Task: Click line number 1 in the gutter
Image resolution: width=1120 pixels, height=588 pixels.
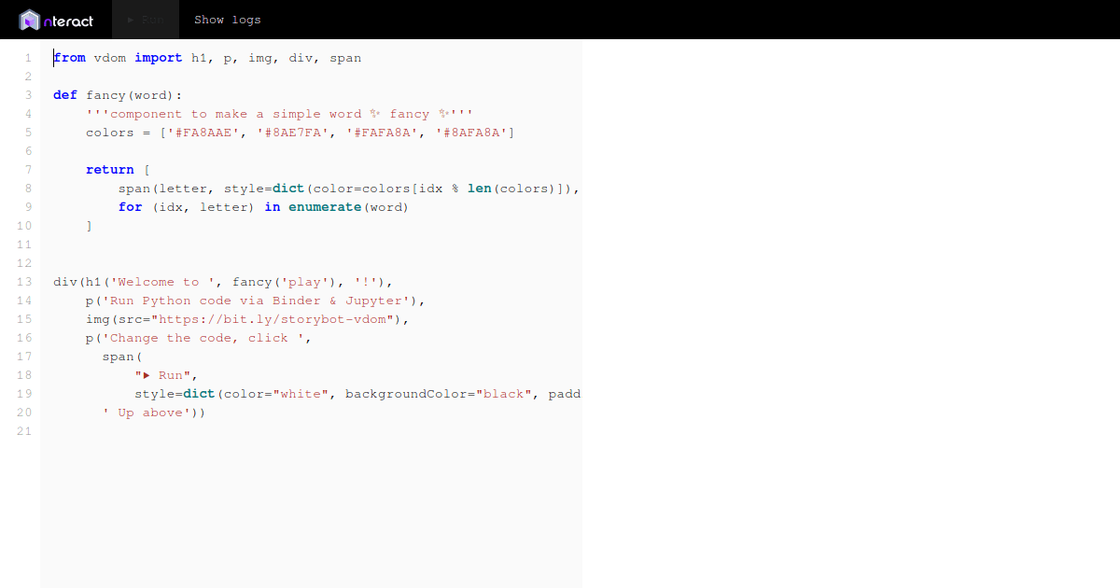Action: click(28, 57)
